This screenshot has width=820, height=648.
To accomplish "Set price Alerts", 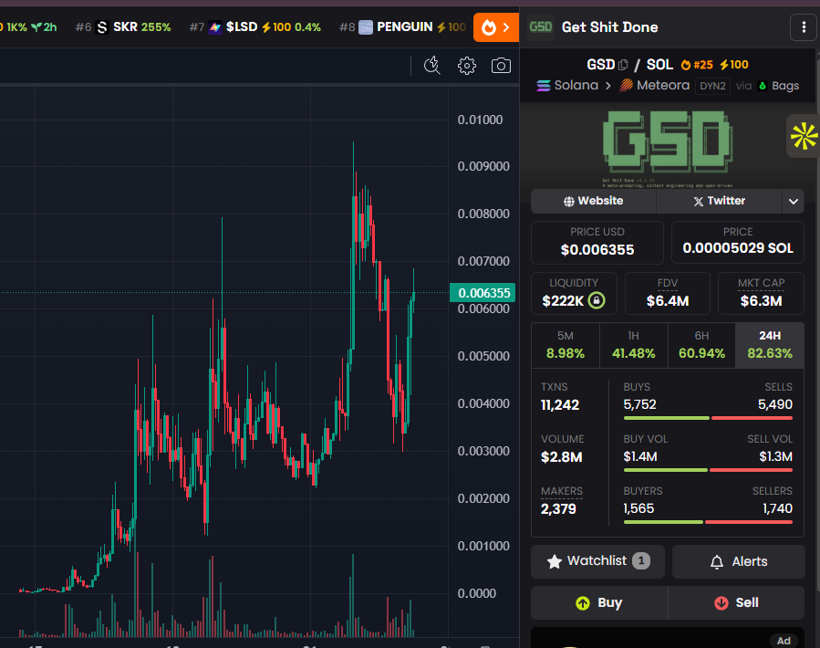I will click(739, 561).
